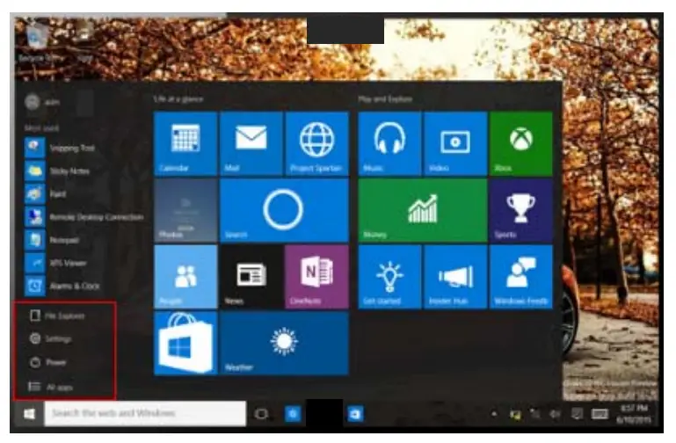
Task: Open the Outlook icon on taskbar
Action: click(355, 414)
